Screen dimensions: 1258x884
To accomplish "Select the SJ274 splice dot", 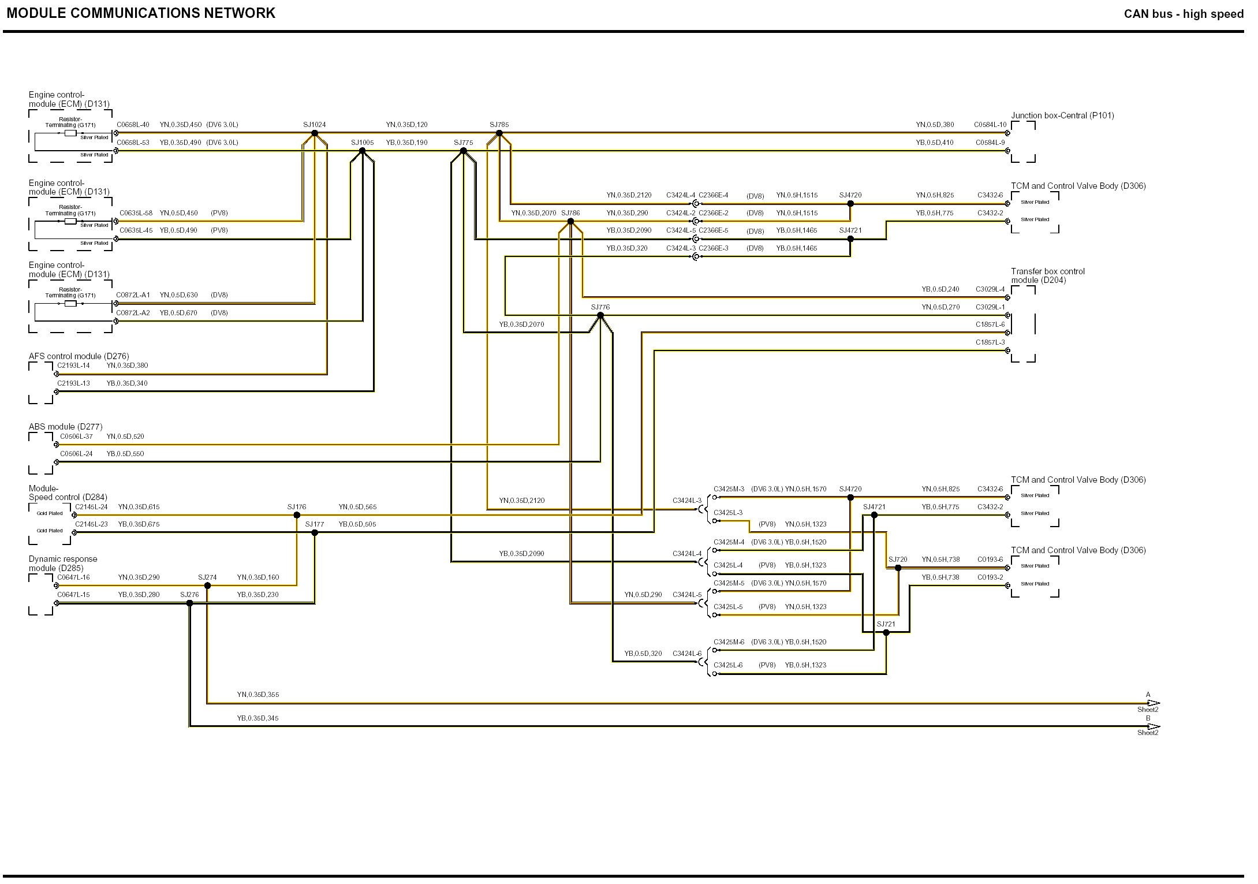I will (x=207, y=585).
